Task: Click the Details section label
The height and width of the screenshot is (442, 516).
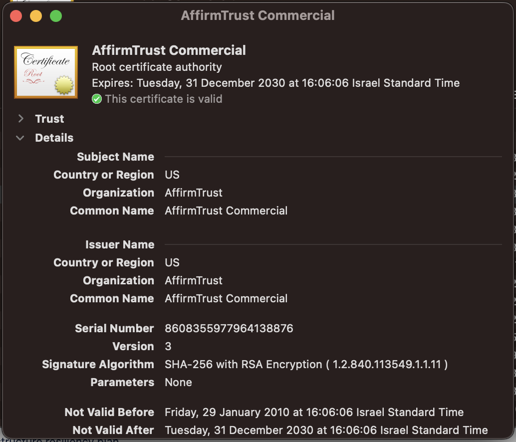Action: tap(54, 138)
